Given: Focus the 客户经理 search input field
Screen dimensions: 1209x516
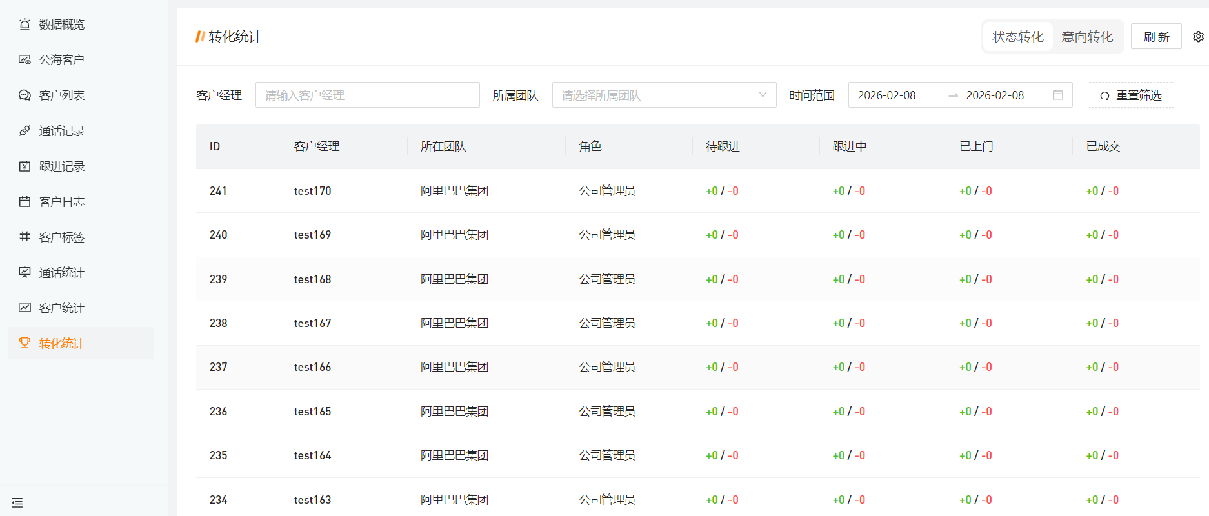Looking at the screenshot, I should pyautogui.click(x=367, y=95).
